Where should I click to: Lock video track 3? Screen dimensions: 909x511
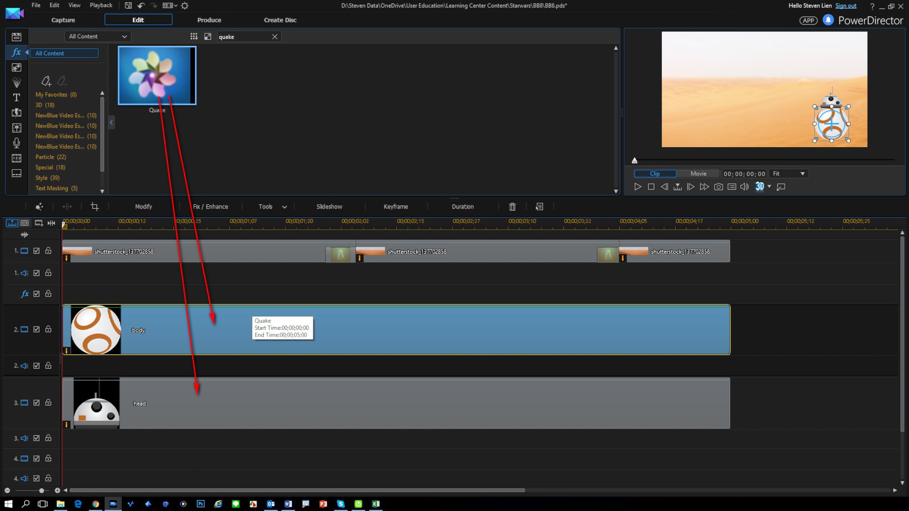point(48,402)
